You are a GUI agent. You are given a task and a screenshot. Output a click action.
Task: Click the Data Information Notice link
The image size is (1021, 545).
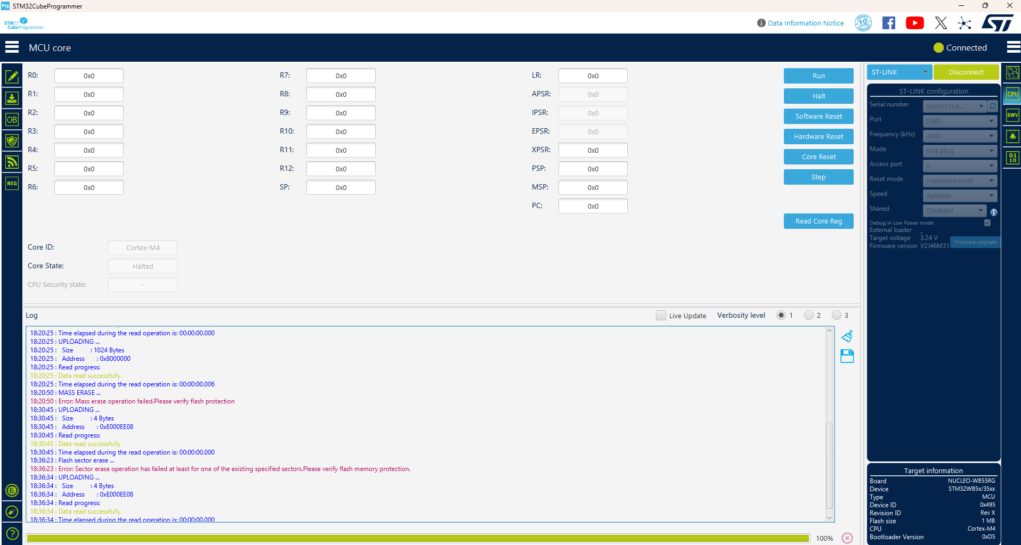point(805,23)
